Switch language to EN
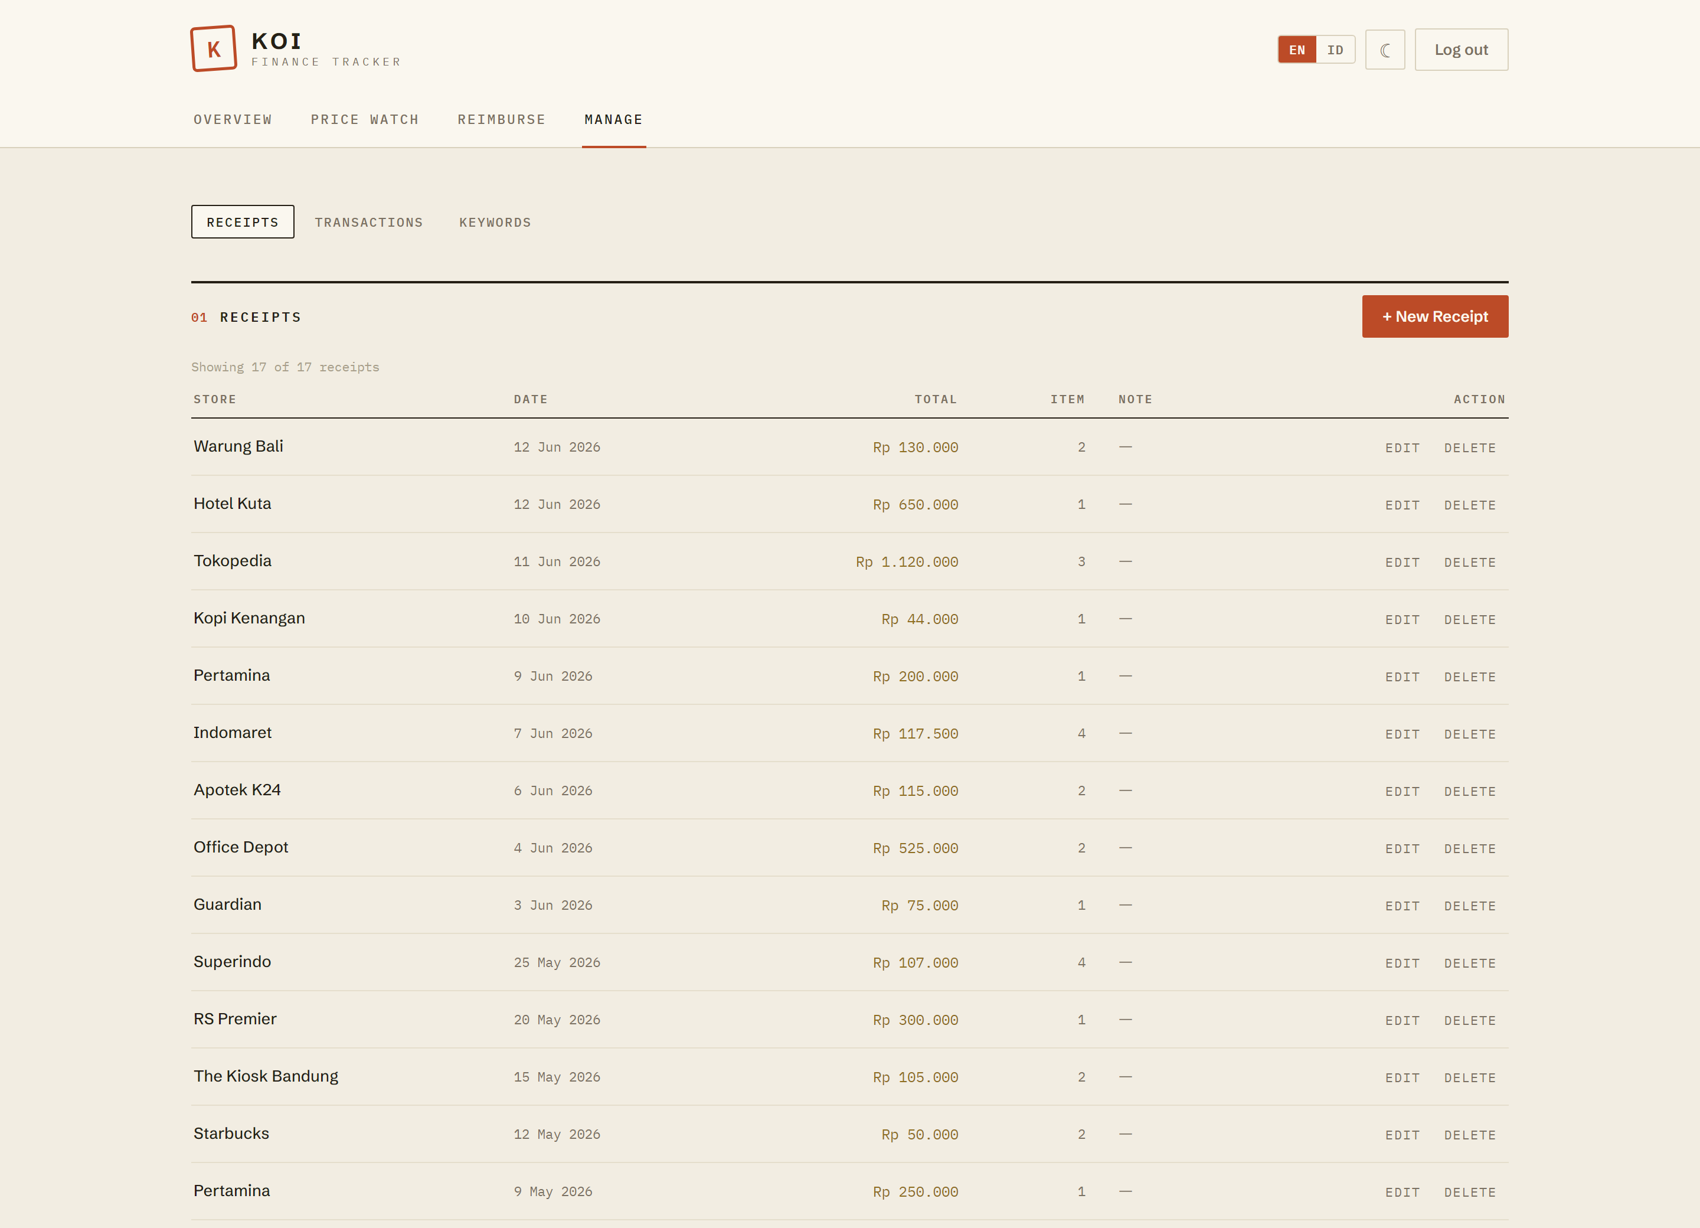Image resolution: width=1700 pixels, height=1228 pixels. pos(1297,50)
